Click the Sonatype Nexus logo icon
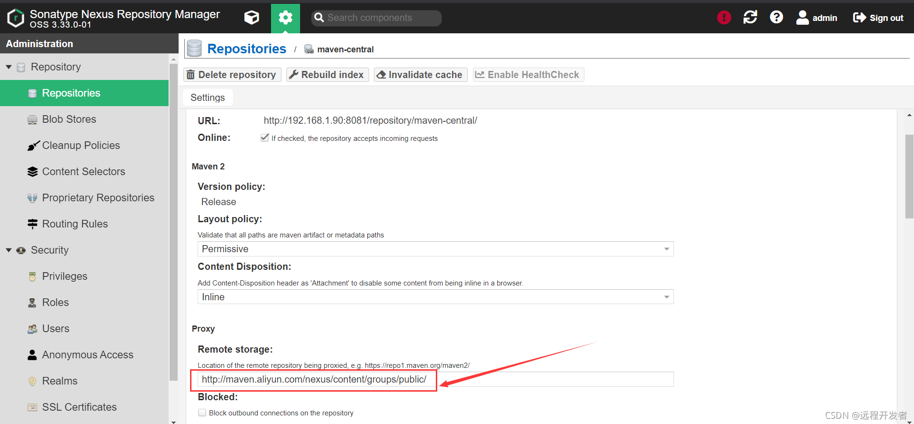This screenshot has height=424, width=914. 15,18
